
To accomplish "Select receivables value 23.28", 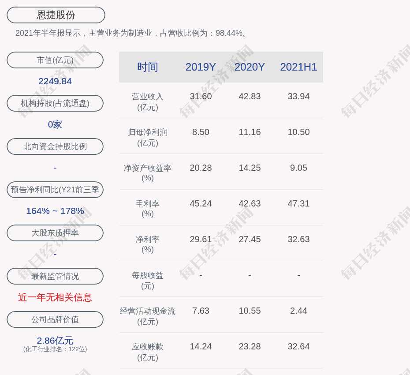I will pos(250,346).
